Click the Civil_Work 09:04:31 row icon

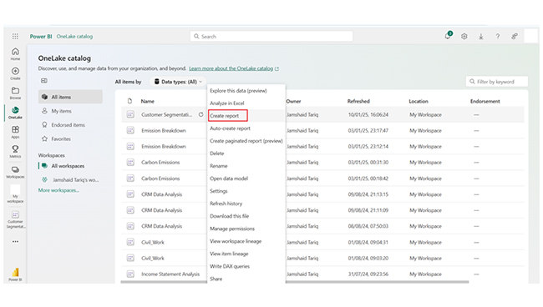[130, 242]
